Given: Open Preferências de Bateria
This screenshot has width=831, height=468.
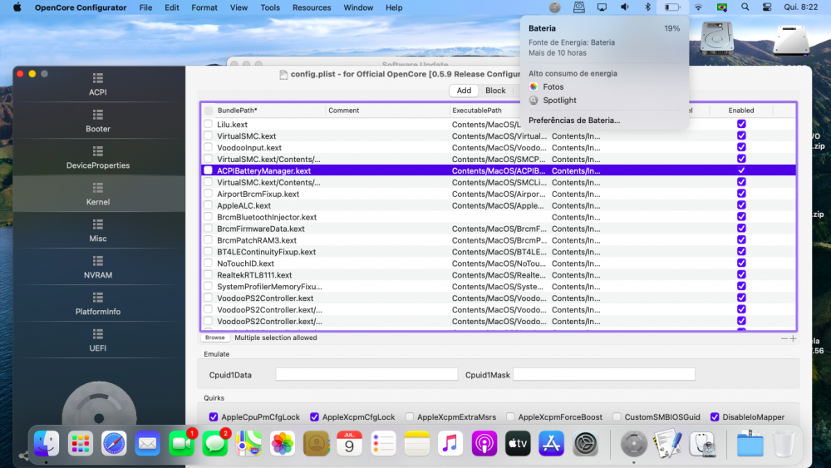Looking at the screenshot, I should pyautogui.click(x=574, y=121).
